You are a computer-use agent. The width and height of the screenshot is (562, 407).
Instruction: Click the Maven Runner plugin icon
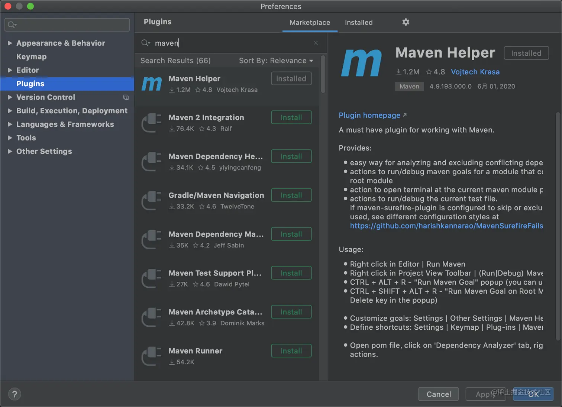[x=152, y=356]
